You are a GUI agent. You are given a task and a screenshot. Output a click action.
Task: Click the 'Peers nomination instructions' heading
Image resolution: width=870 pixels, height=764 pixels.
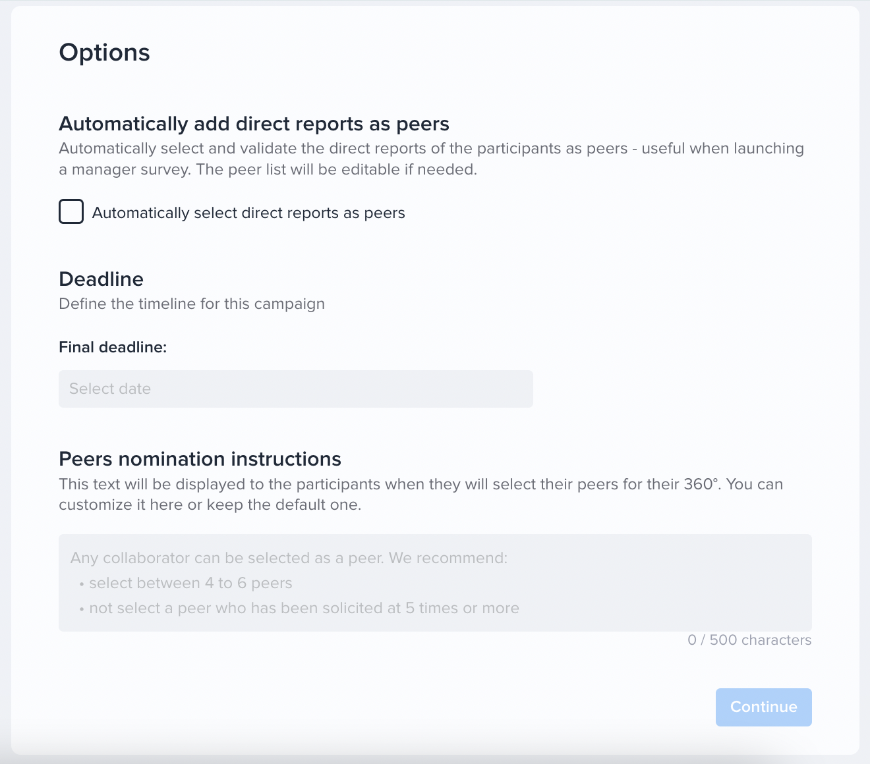[200, 459]
